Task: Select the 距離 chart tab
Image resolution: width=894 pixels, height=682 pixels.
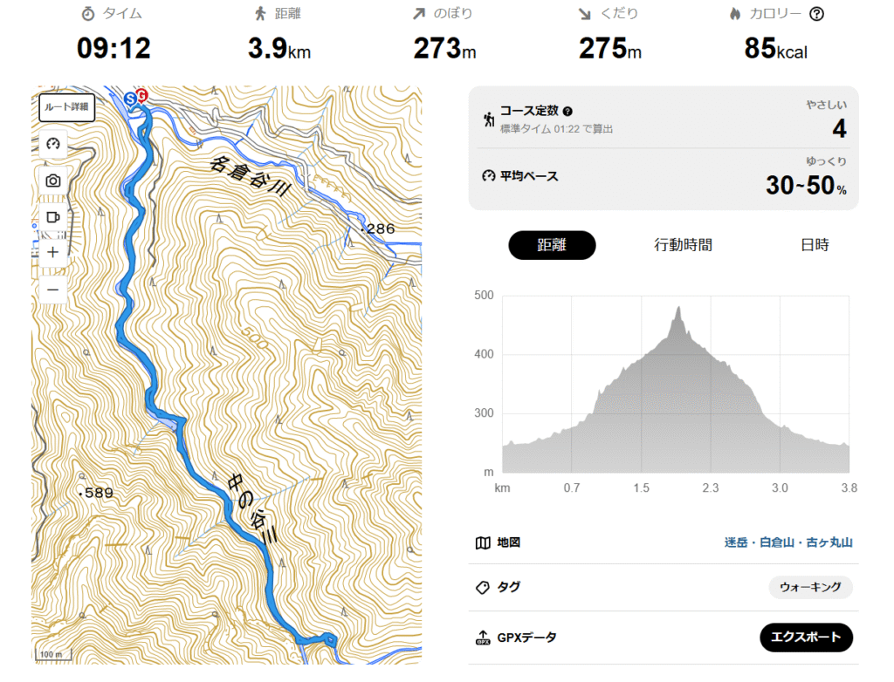Action: 552,245
